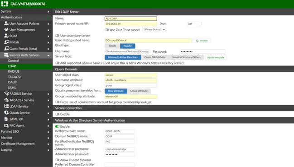Click the Group object class field

click(131, 86)
